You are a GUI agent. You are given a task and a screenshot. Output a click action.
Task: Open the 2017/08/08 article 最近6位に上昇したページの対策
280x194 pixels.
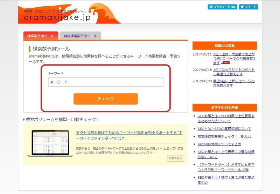point(234,83)
